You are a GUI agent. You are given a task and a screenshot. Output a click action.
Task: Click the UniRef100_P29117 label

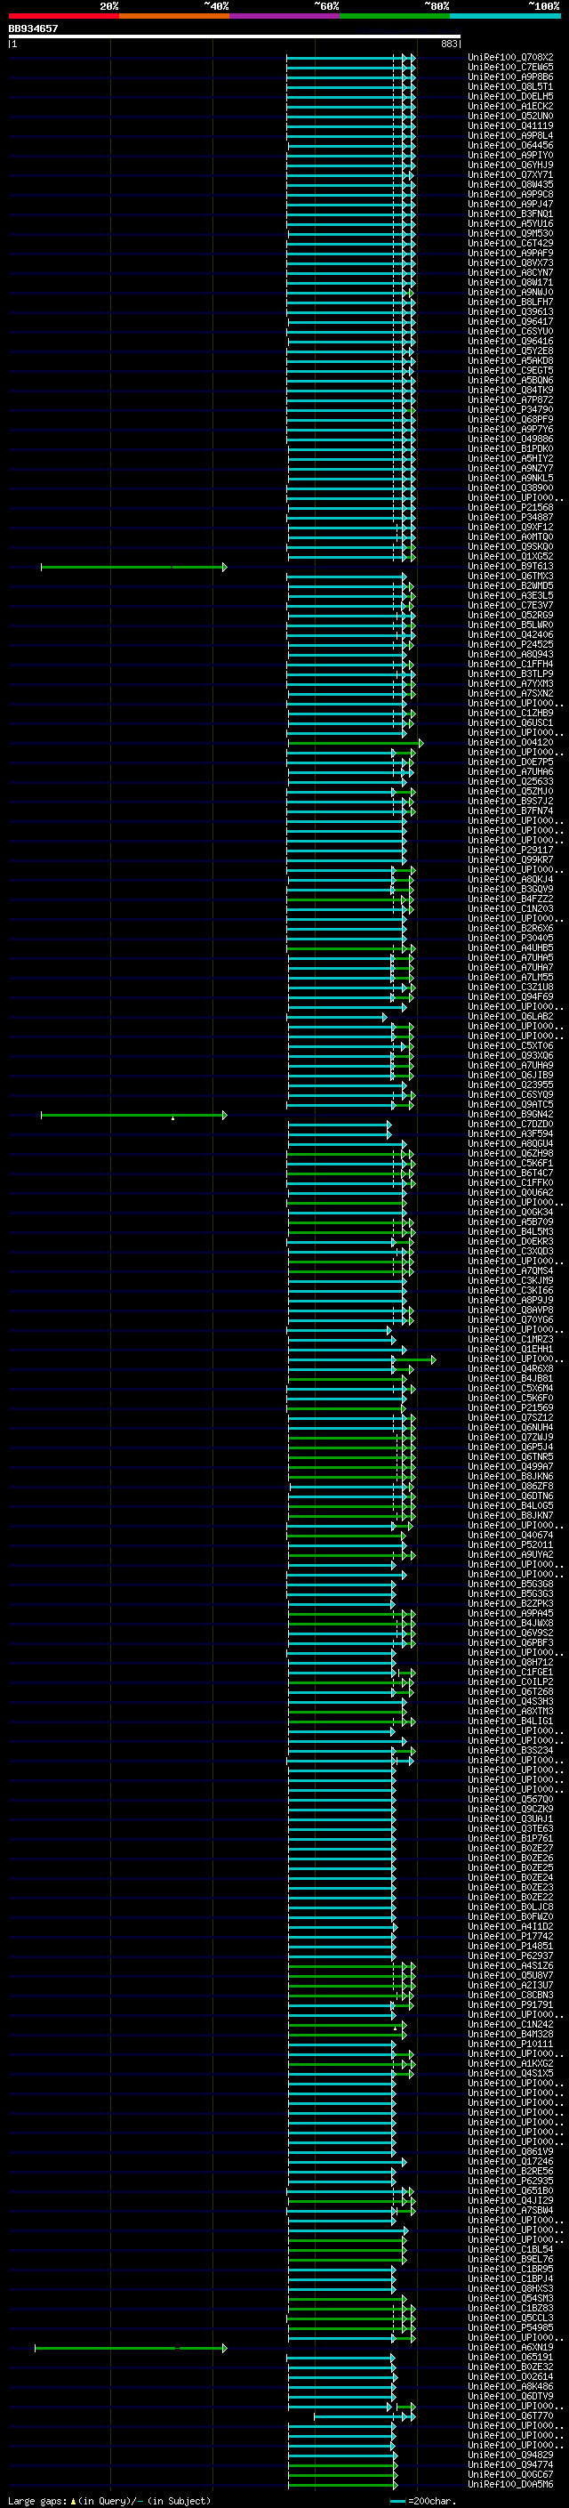point(509,850)
